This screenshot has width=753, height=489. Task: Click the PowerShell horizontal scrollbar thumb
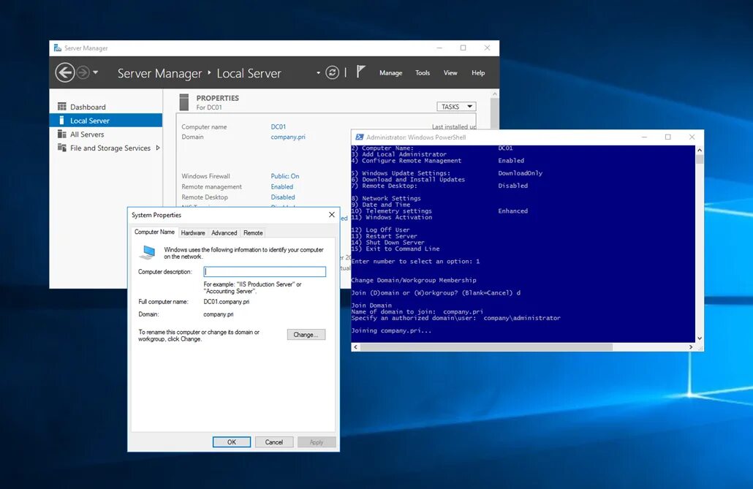tap(486, 346)
